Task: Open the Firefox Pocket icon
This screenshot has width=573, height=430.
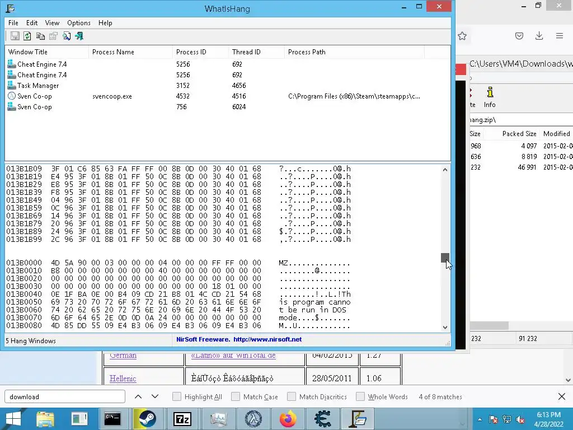Action: point(519,36)
